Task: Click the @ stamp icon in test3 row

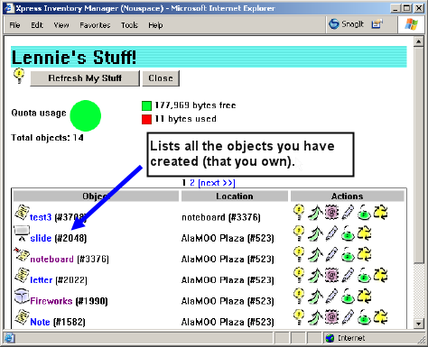Action: pos(331,213)
